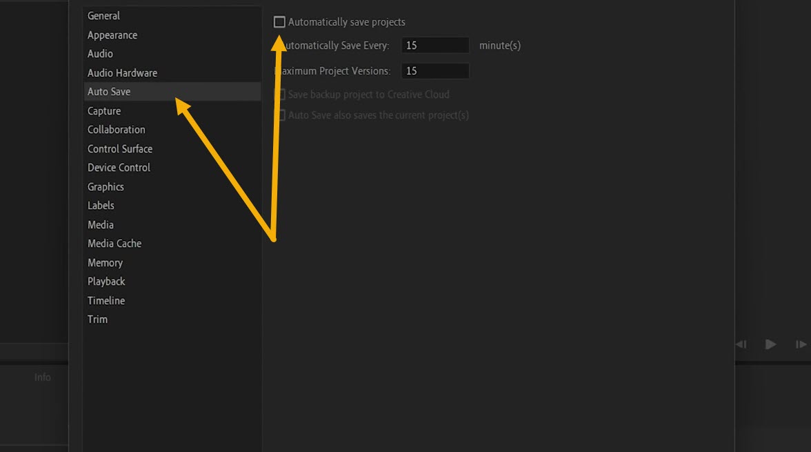Click the Step Forward playback icon
This screenshot has width=811, height=452.
[x=800, y=344]
